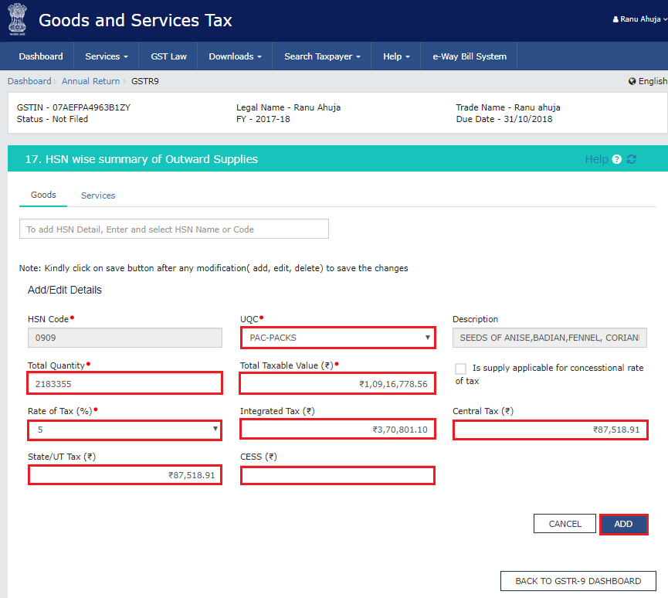Select the Goods tab
The width and height of the screenshot is (668, 598).
(43, 195)
